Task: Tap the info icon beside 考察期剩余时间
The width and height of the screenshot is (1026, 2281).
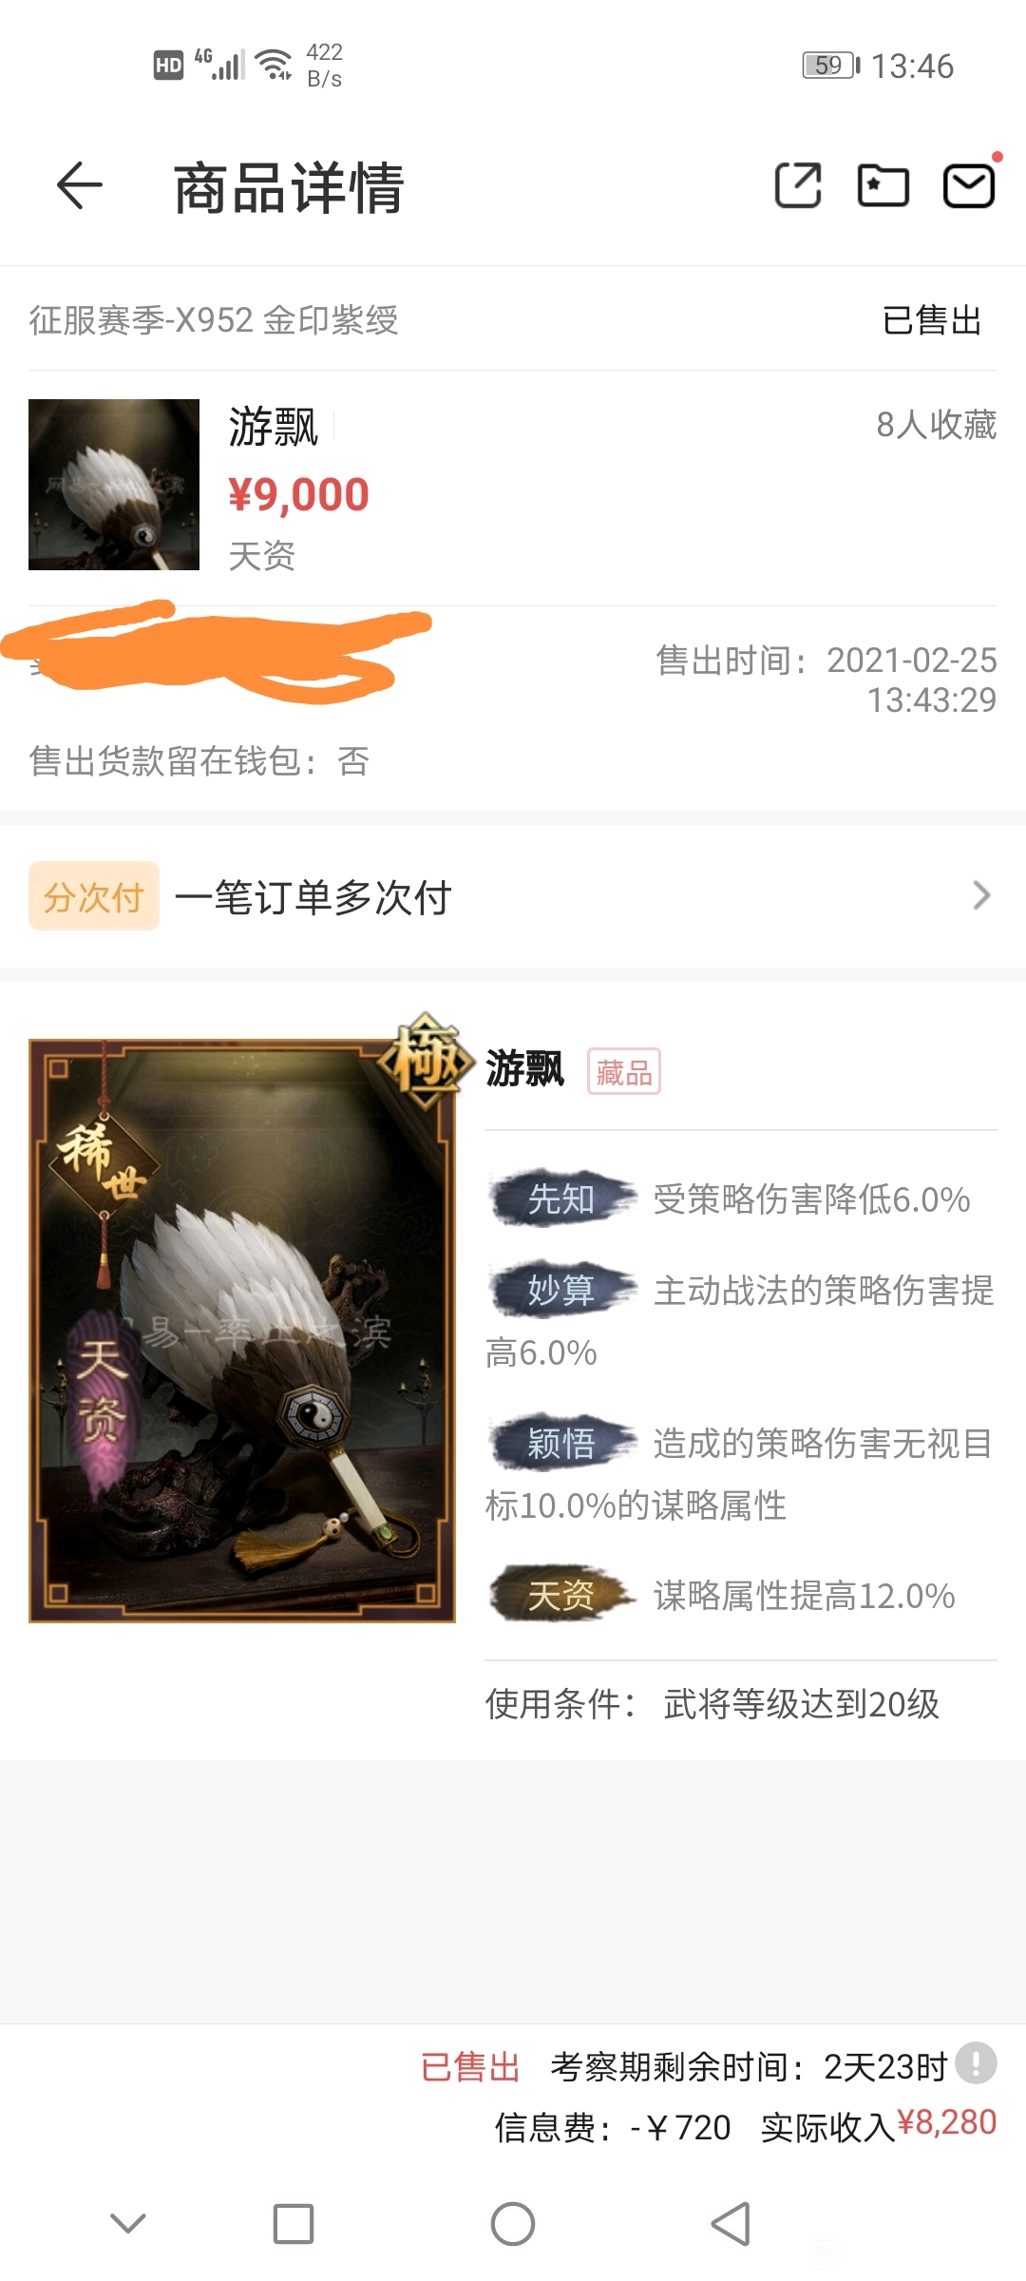Action: (x=976, y=2063)
